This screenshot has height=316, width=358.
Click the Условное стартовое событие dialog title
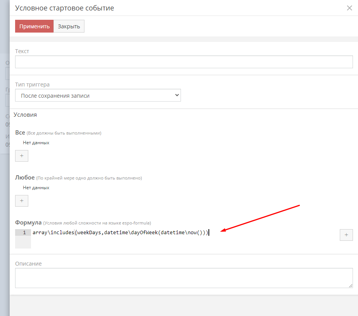tap(64, 8)
